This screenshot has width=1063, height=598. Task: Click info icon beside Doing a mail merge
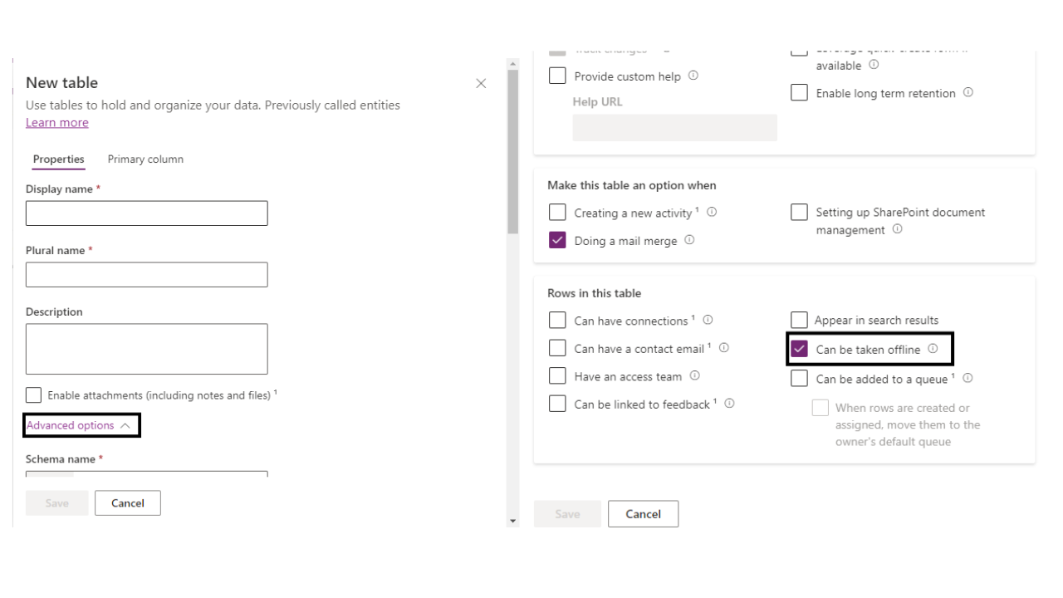(689, 240)
